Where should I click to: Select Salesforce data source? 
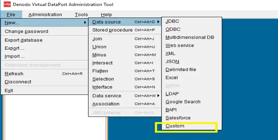point(192,118)
